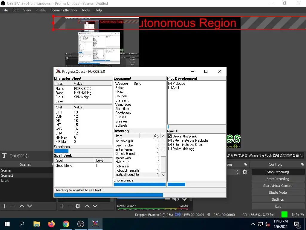306x230 pixels.
Task: Click the Encumbrance progress bar
Action: pyautogui.click(x=140, y=184)
